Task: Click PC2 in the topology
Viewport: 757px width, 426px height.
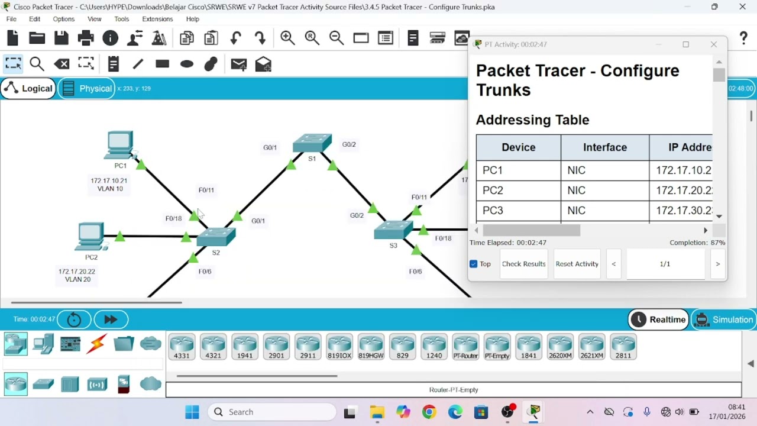Action: [x=90, y=236]
